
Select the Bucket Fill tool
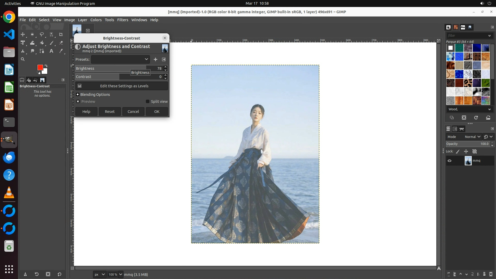[42, 43]
